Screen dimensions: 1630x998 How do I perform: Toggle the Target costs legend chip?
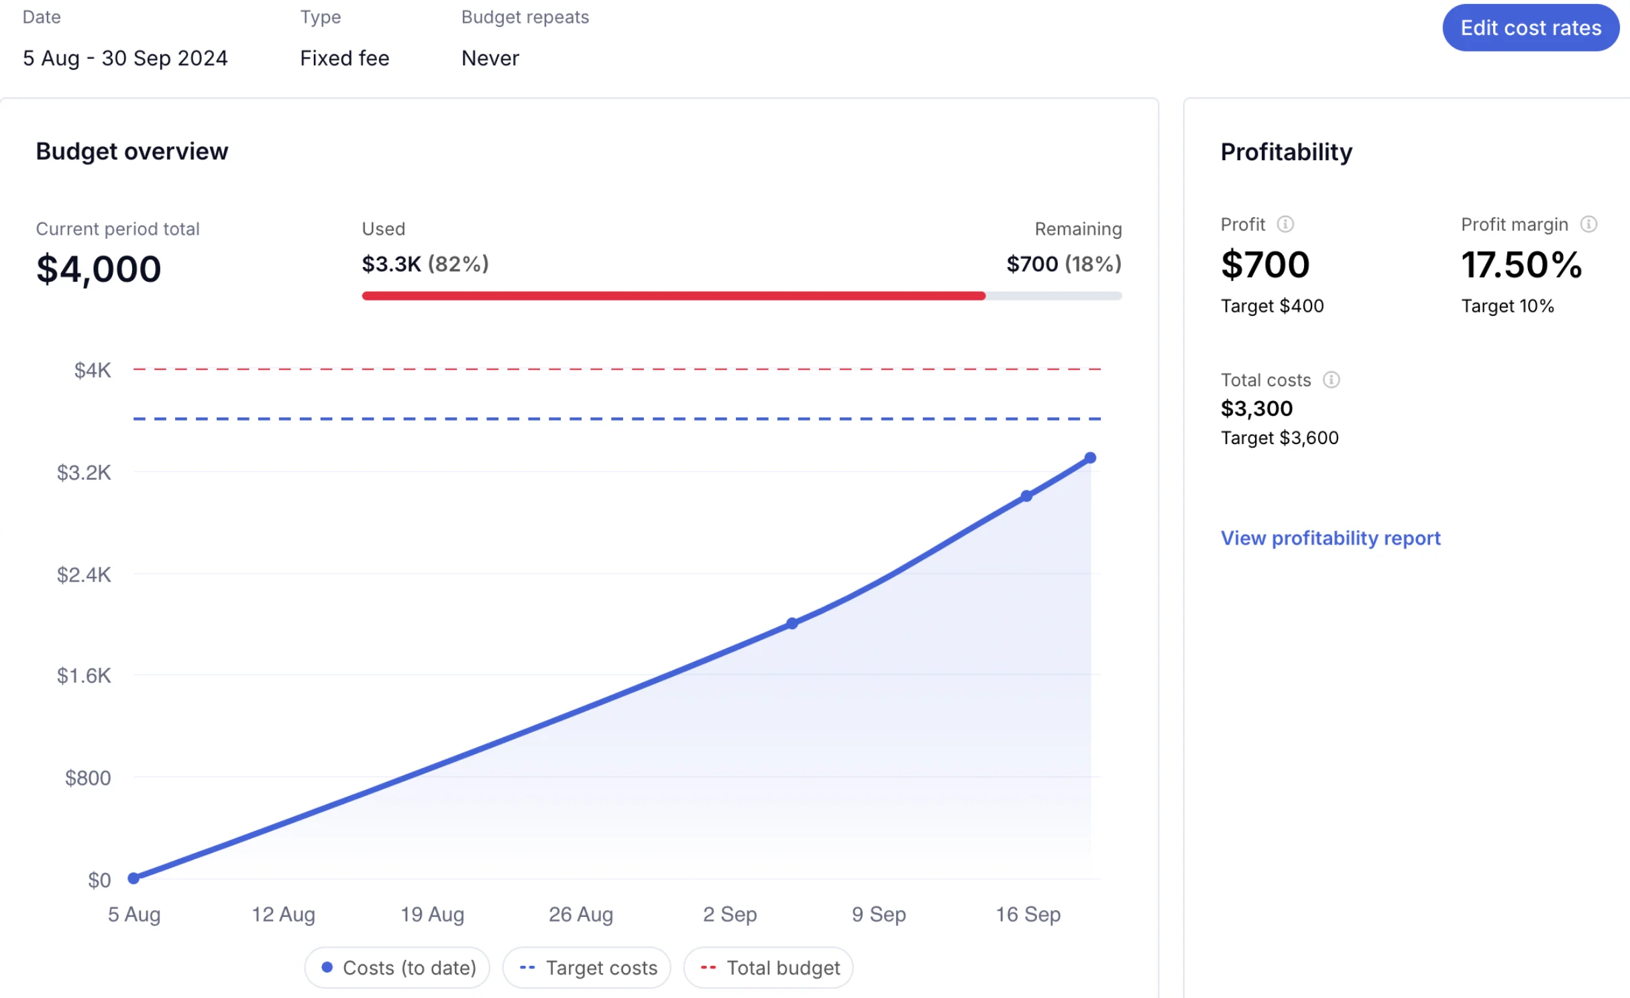(x=586, y=967)
